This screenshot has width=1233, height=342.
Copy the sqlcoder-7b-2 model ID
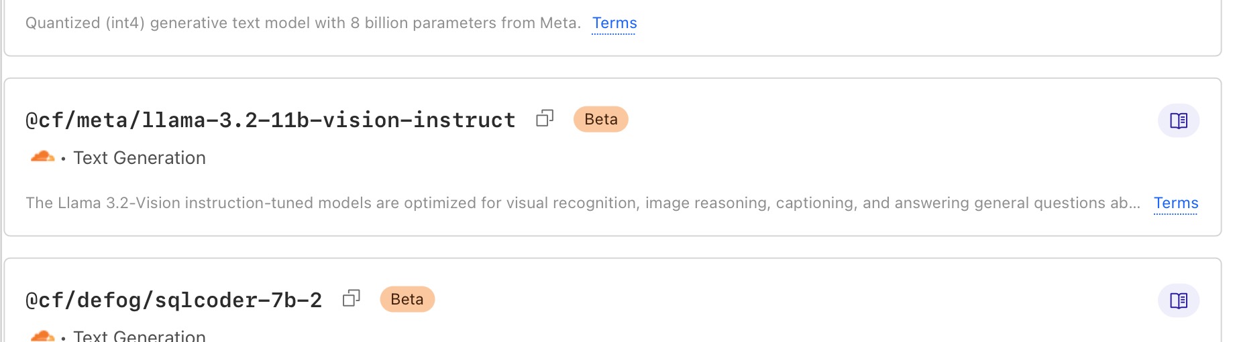coord(352,298)
